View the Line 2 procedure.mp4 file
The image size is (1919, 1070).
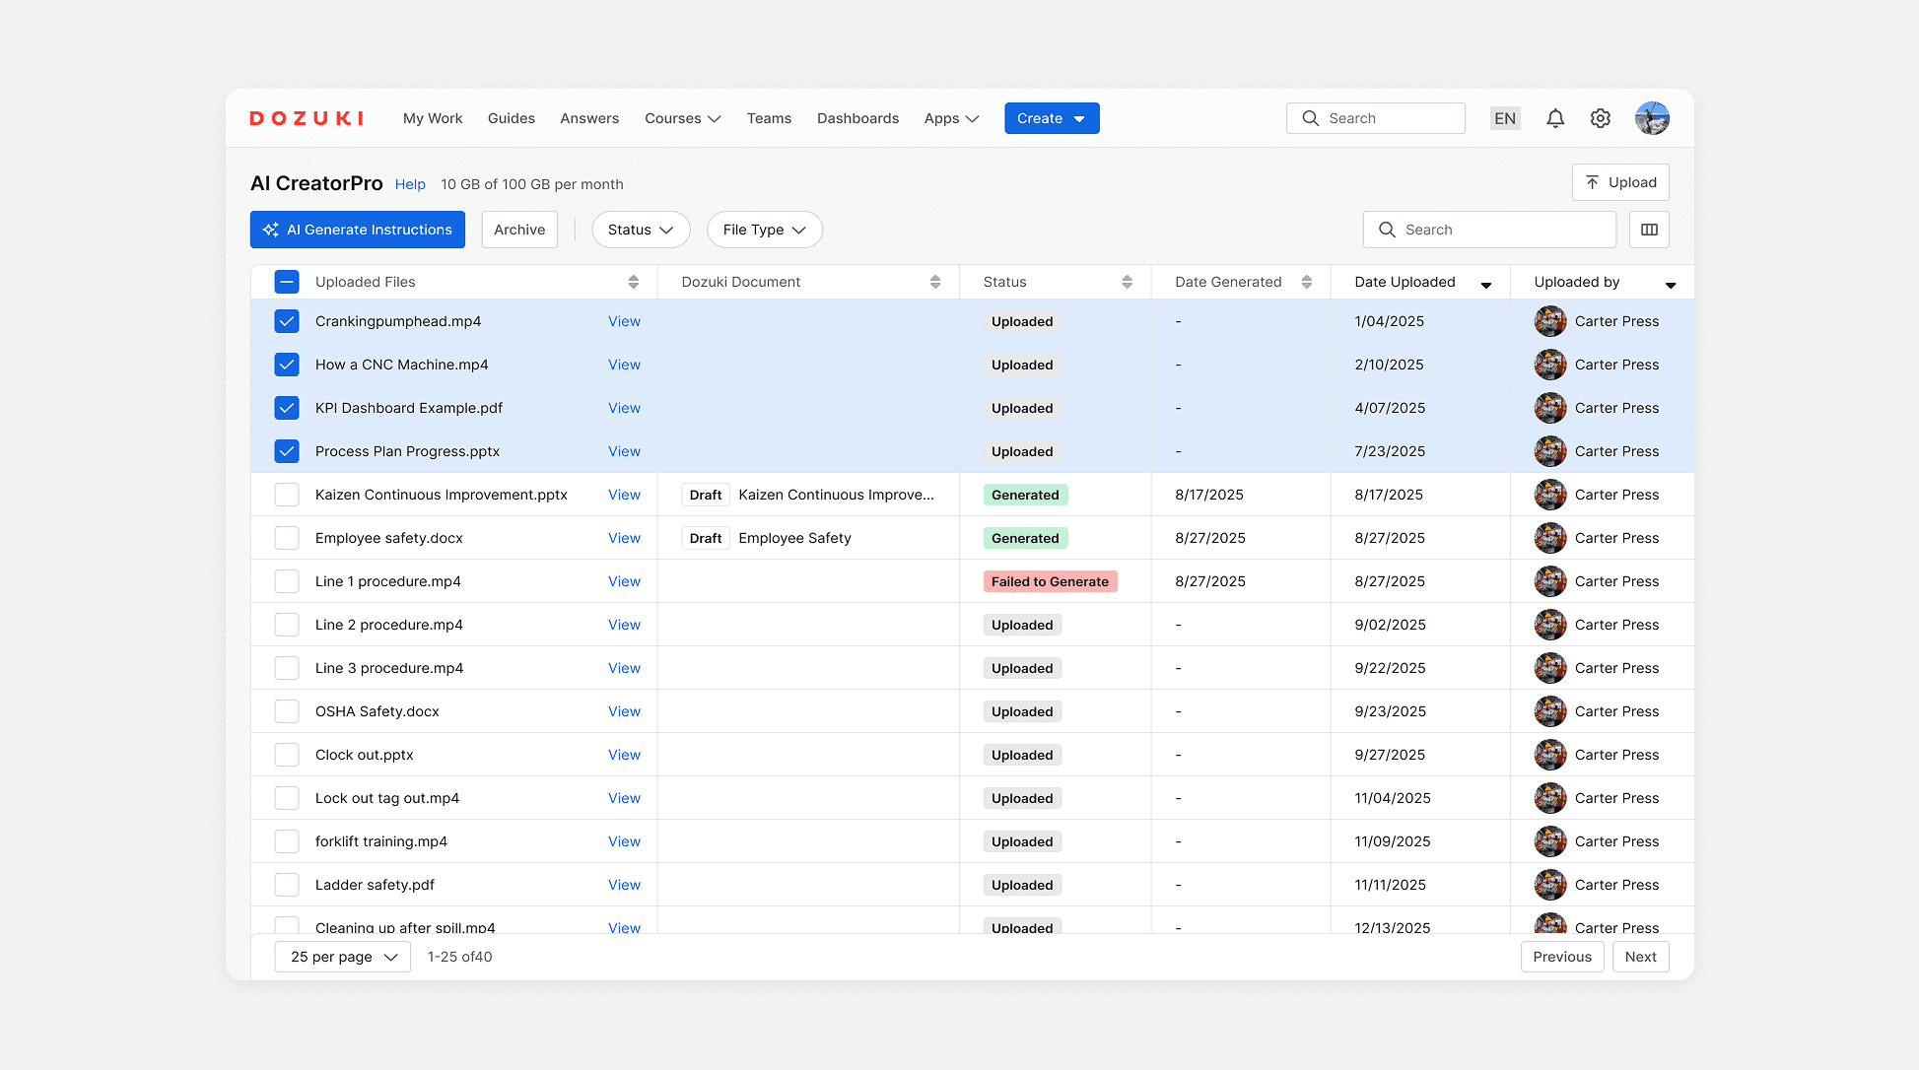(624, 625)
